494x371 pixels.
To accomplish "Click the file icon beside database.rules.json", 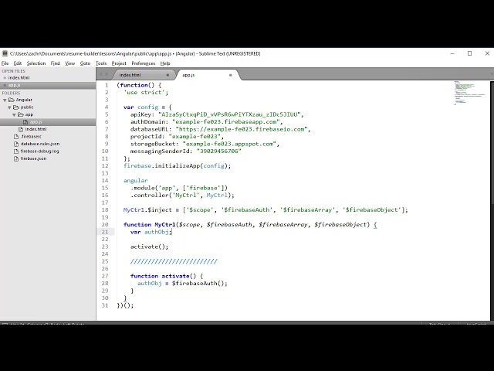I will click(x=16, y=144).
